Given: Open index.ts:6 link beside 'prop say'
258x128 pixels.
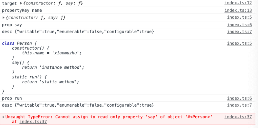Looking at the screenshot, I should click(x=239, y=25).
